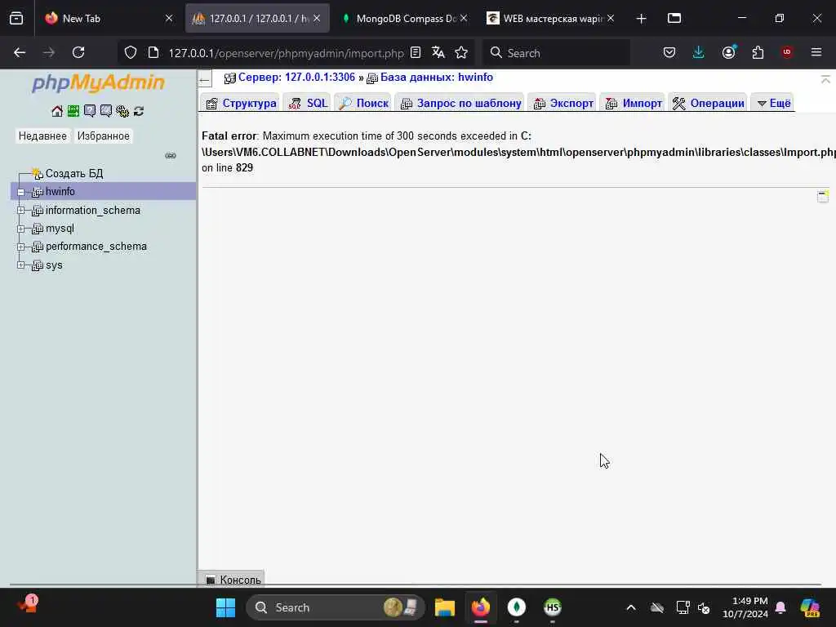Screen dimensions: 836x627
Task: Click the yellow page-settings icon at right
Action: pos(823,196)
